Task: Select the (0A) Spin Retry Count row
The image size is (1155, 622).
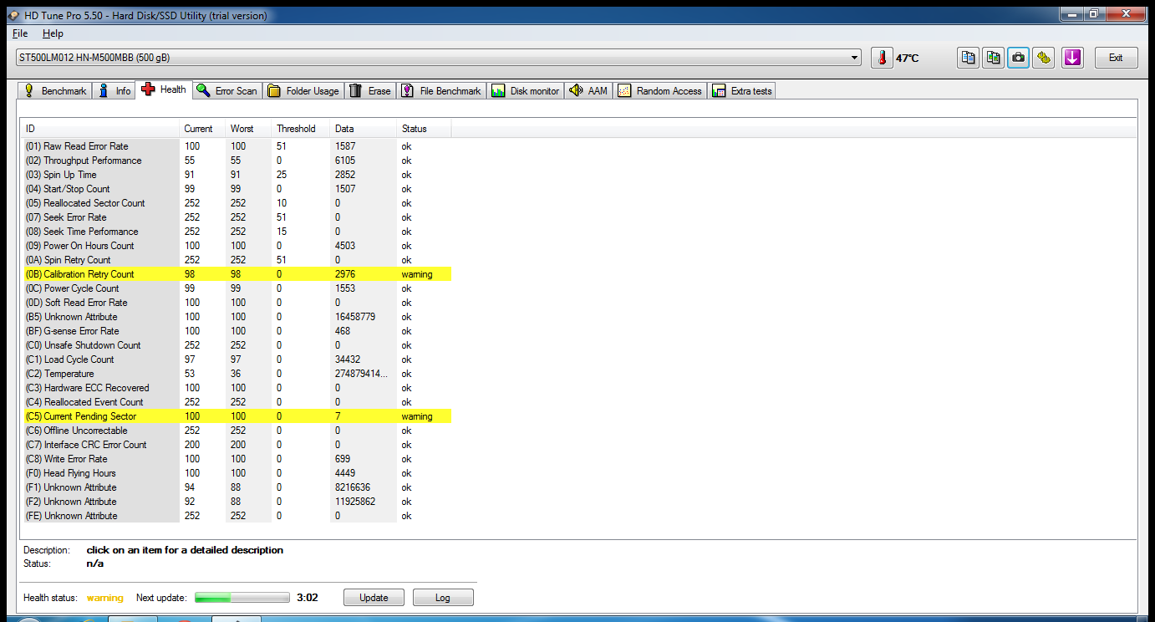Action: pos(237,260)
